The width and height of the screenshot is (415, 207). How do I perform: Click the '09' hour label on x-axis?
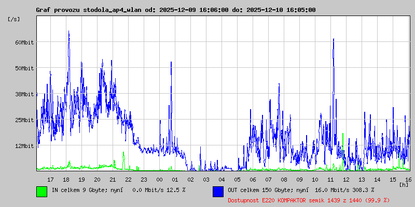click(300, 180)
